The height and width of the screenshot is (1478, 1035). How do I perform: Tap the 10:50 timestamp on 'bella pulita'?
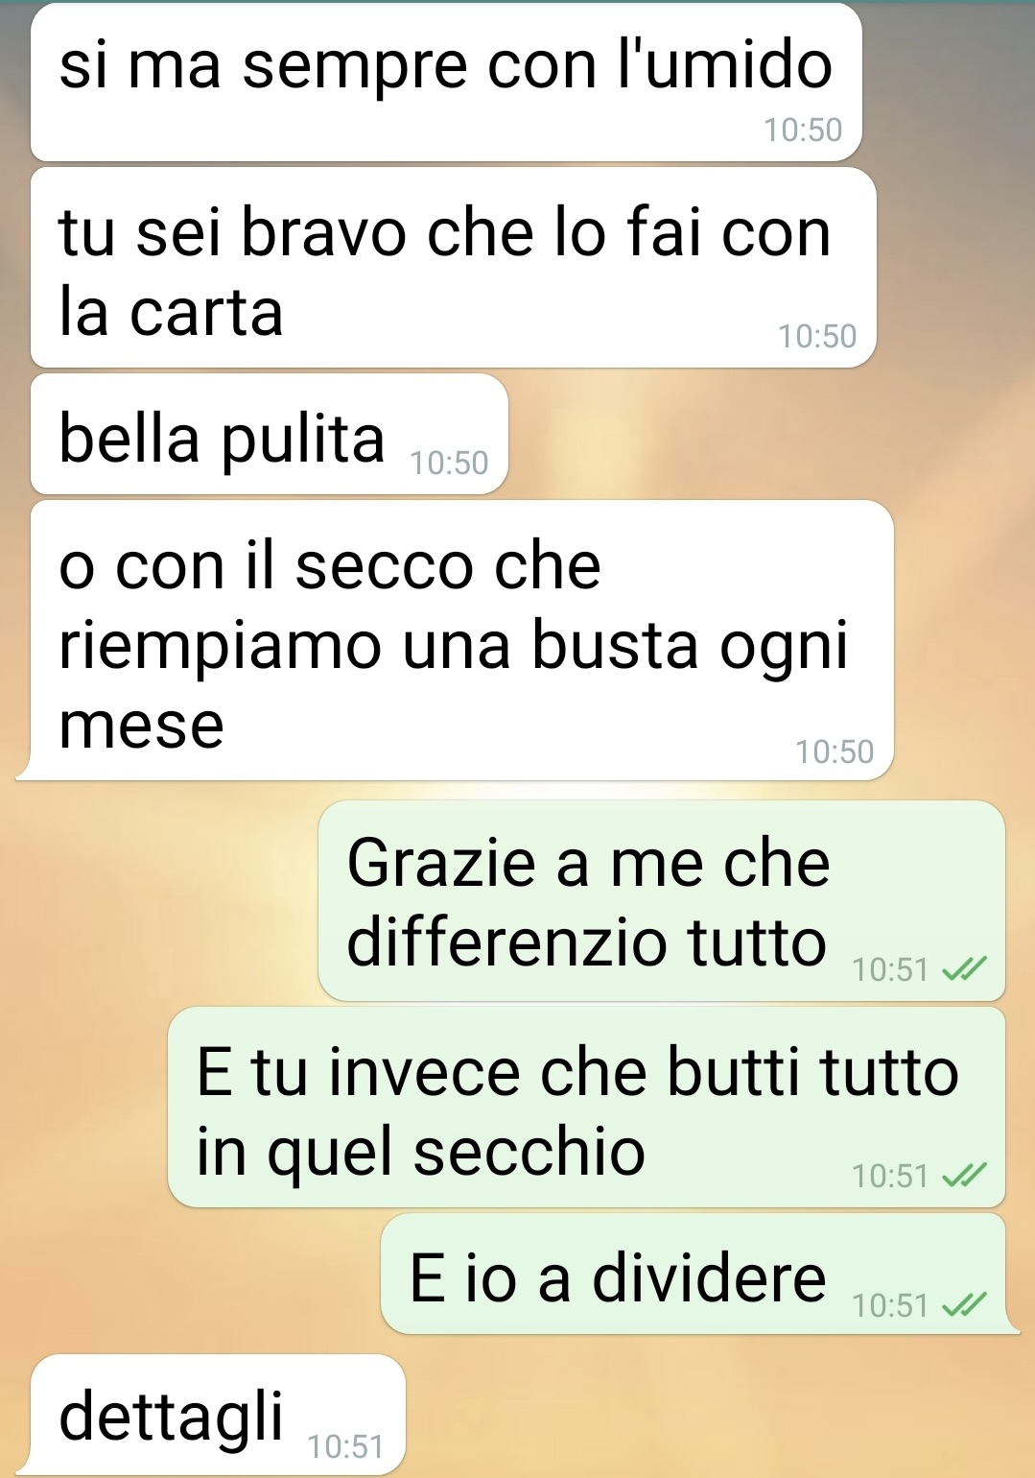coord(449,463)
